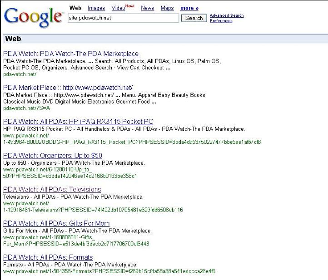
Task: Click URL containing 1-504358-Formats?PHPSESSID
Action: (x=109, y=271)
